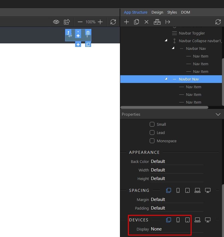Refresh the design canvas view
The height and width of the screenshot is (237, 224).
click(x=113, y=22)
